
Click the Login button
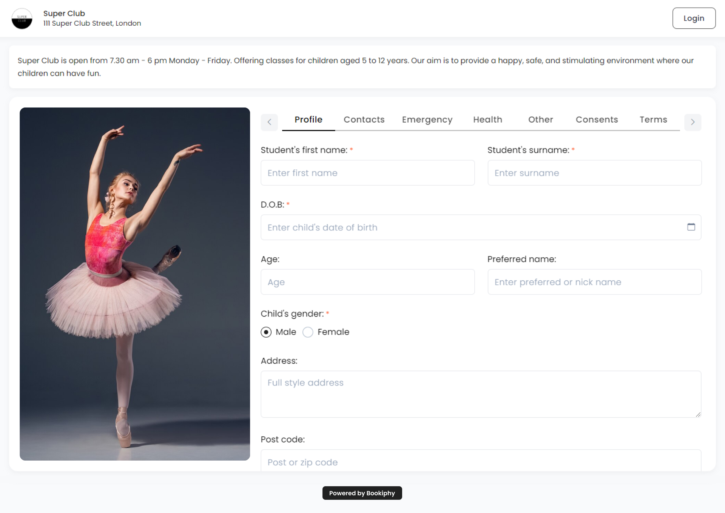694,18
